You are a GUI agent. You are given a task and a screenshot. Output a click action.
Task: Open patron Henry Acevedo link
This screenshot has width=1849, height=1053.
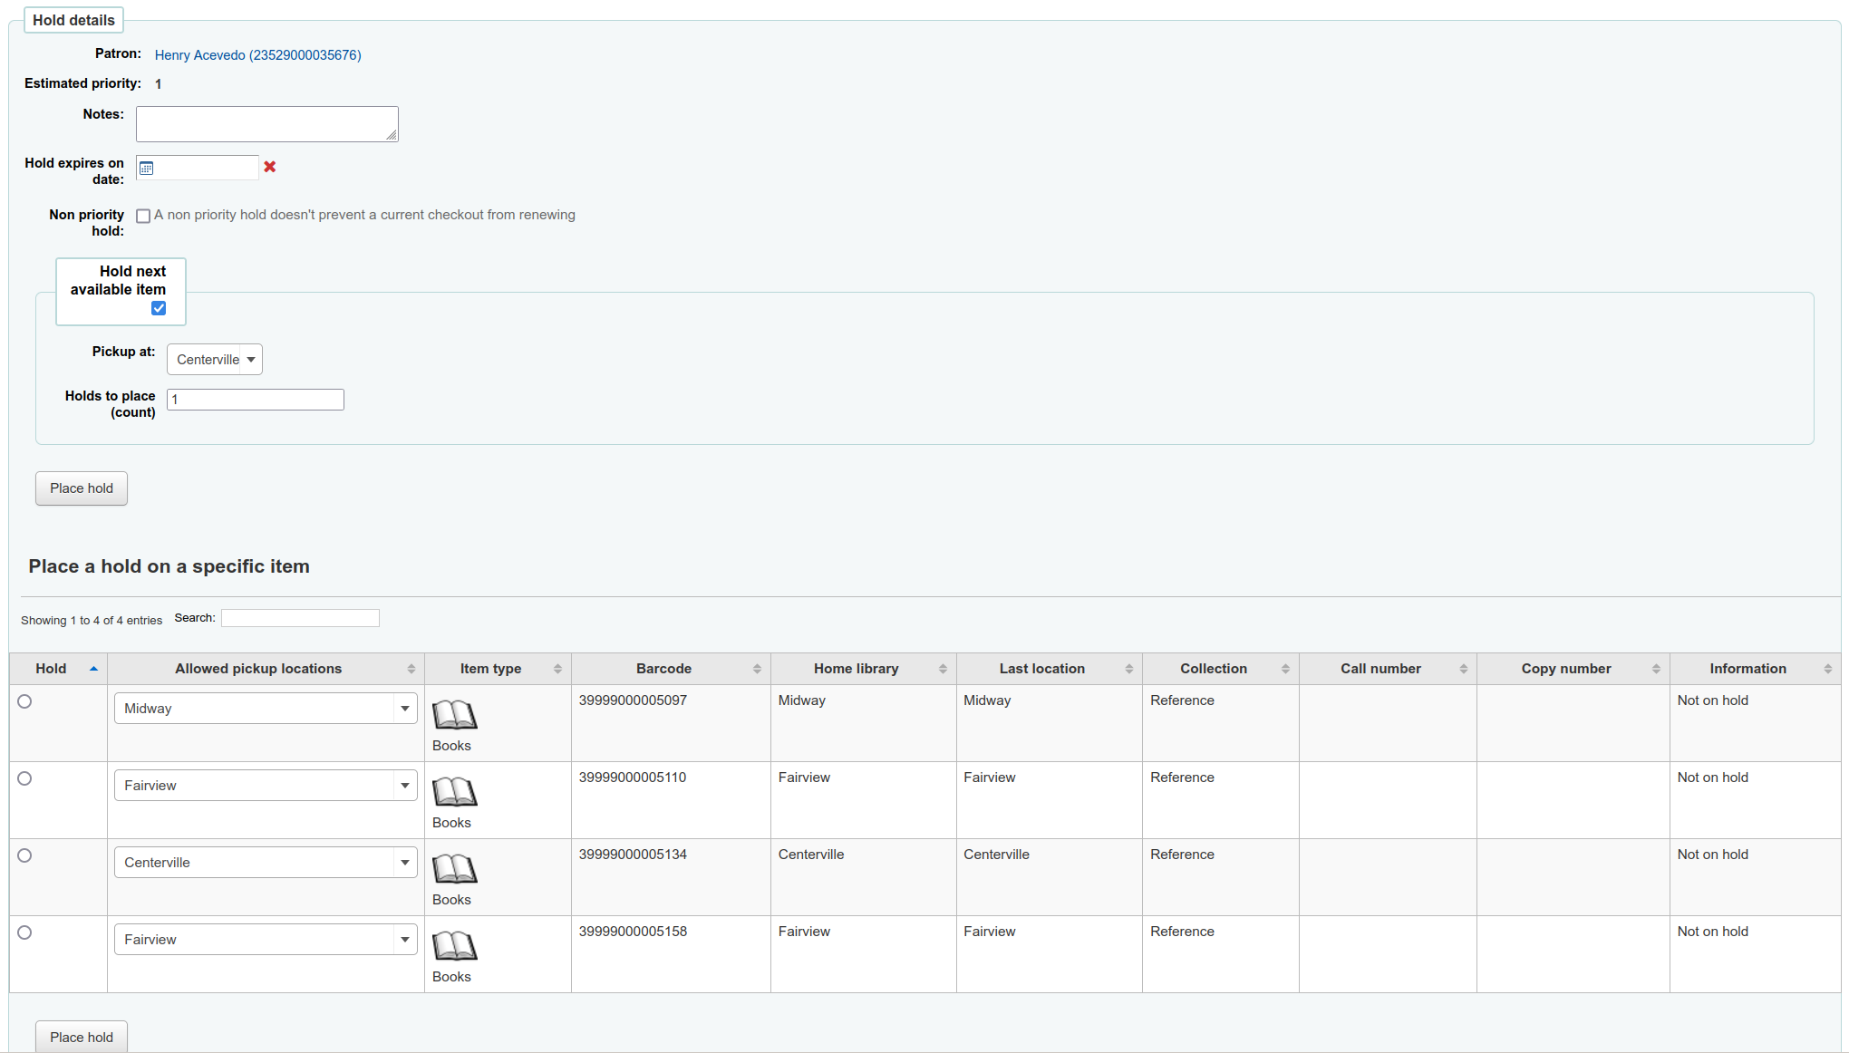click(257, 55)
